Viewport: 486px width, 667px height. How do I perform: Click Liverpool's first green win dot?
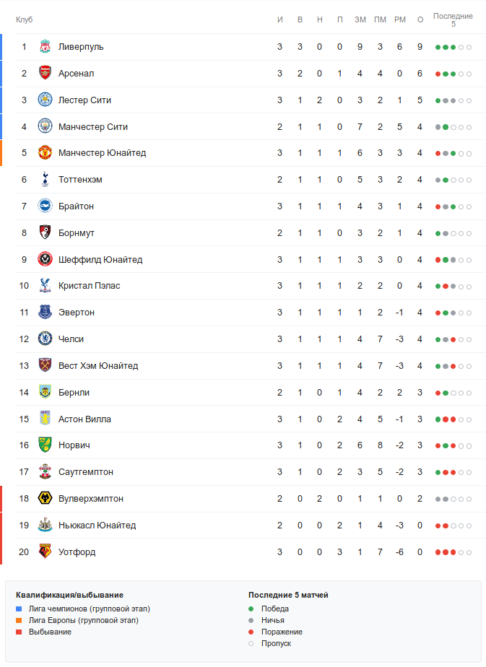[438, 48]
